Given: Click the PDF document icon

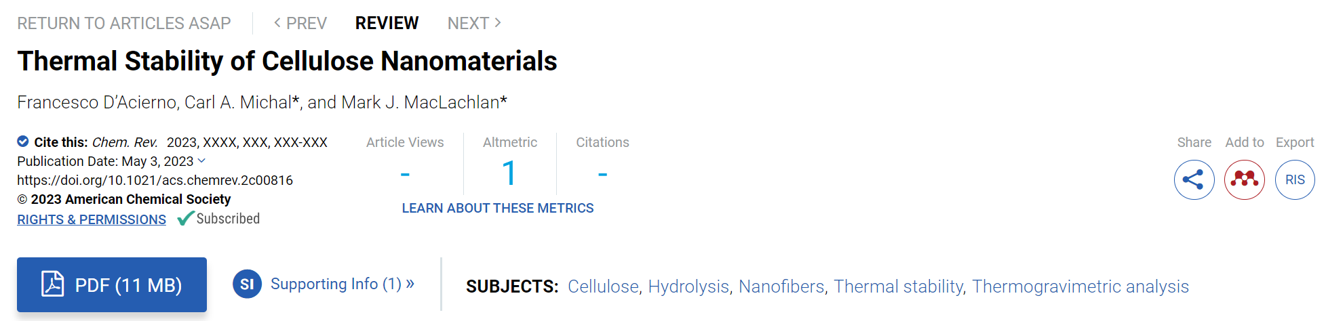Looking at the screenshot, I should (x=52, y=284).
